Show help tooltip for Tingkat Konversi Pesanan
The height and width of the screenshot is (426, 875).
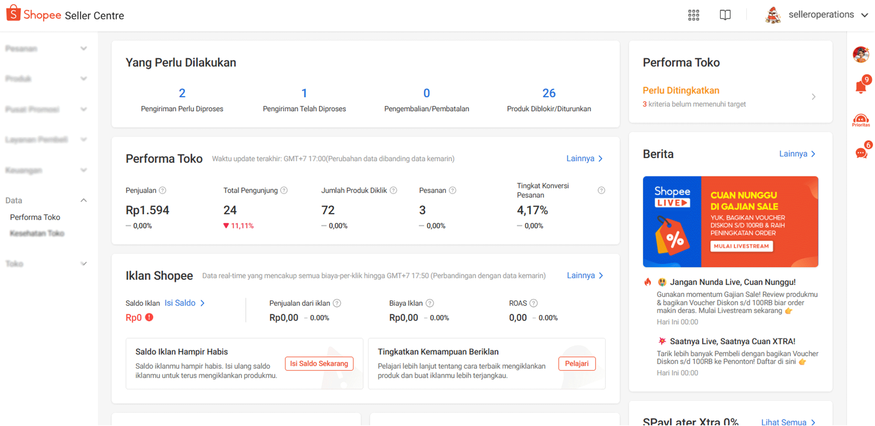601,190
